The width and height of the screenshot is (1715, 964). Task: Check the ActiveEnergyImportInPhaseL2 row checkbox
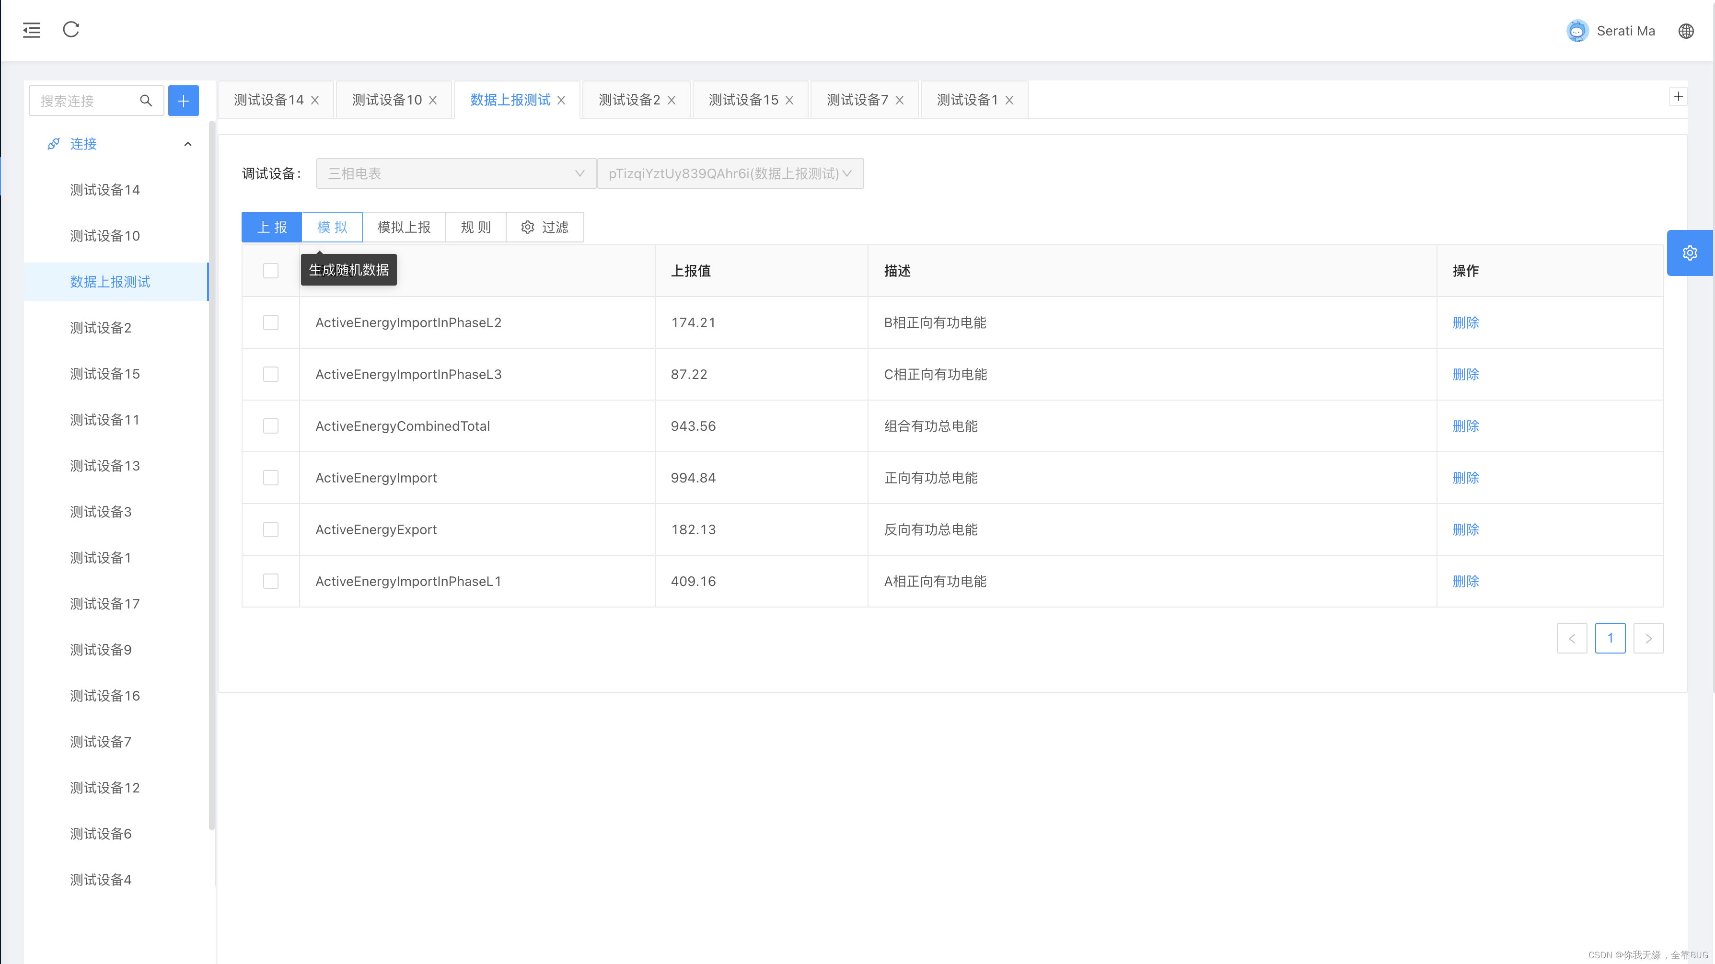(x=270, y=322)
